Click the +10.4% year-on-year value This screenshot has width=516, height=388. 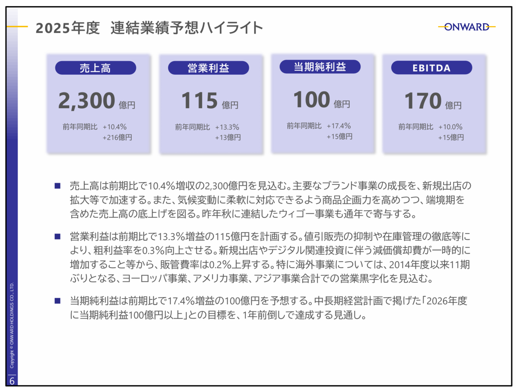point(114,127)
